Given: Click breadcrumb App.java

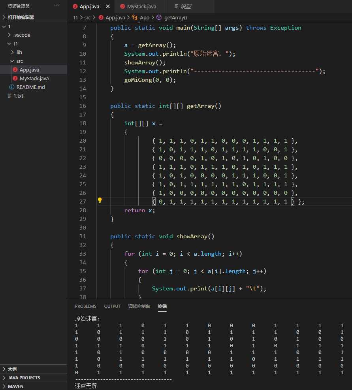Looking at the screenshot, I should tap(115, 18).
